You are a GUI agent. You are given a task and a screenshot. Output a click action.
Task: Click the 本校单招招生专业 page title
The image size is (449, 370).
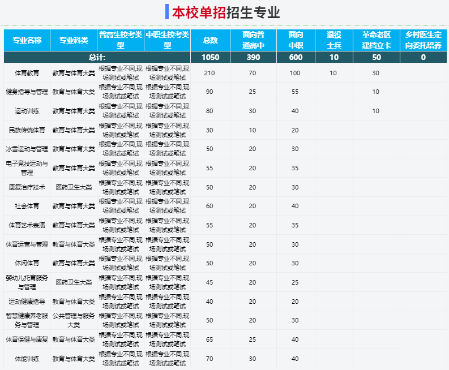pos(225,12)
